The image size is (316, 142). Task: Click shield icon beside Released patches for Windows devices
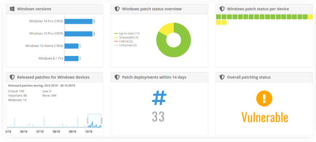12,77
